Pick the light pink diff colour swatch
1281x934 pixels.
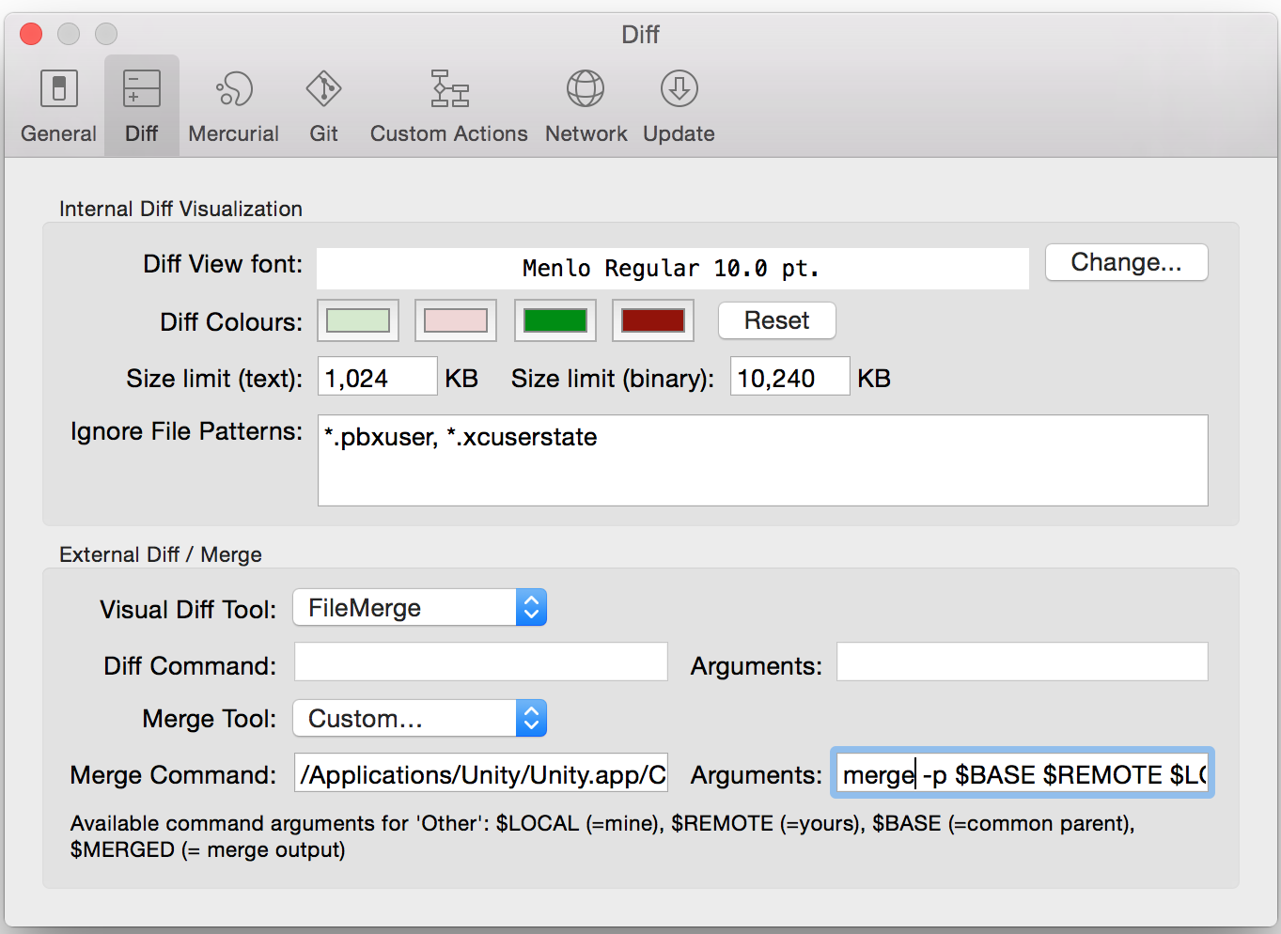click(x=456, y=320)
